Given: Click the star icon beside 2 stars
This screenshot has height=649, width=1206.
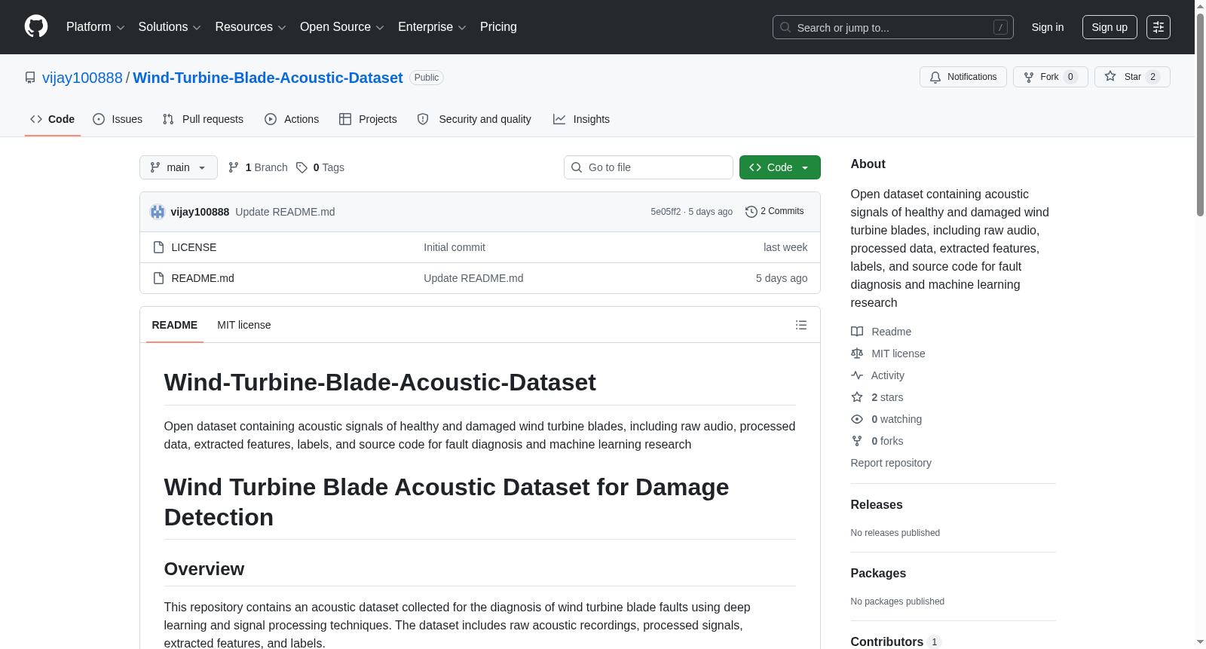Looking at the screenshot, I should pos(857,397).
